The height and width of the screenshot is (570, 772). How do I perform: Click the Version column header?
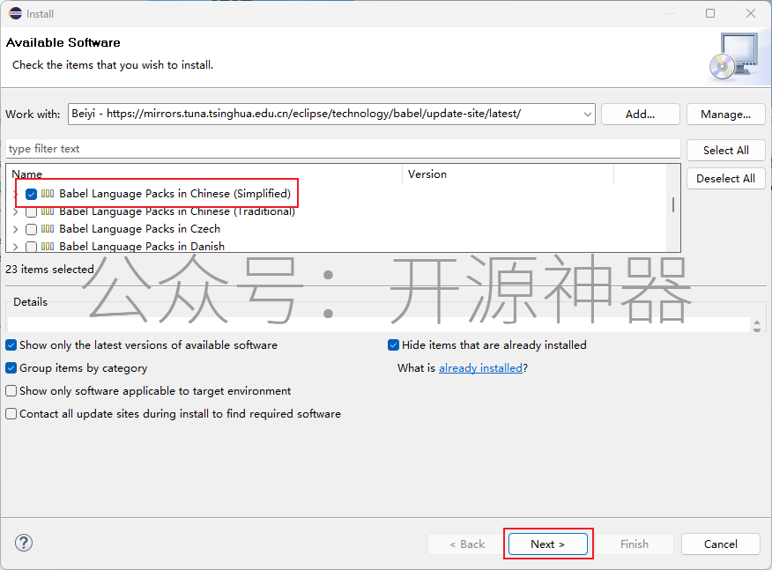pos(508,174)
